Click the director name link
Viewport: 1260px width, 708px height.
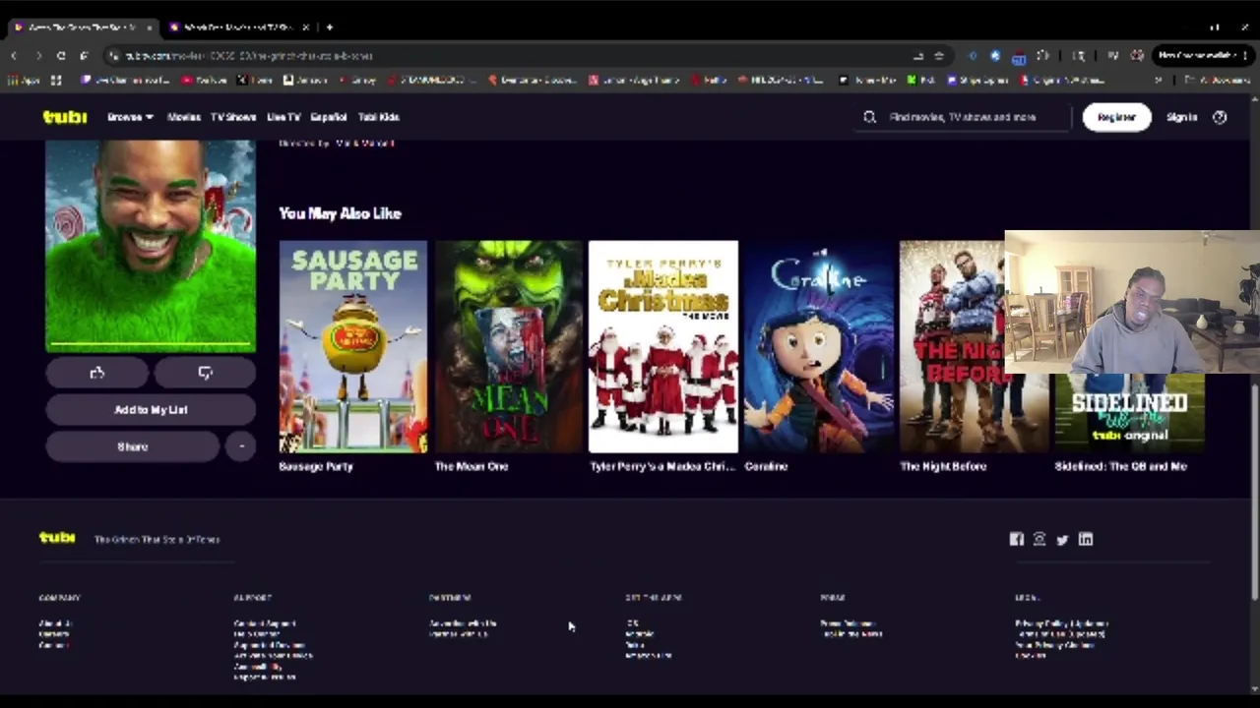(365, 144)
